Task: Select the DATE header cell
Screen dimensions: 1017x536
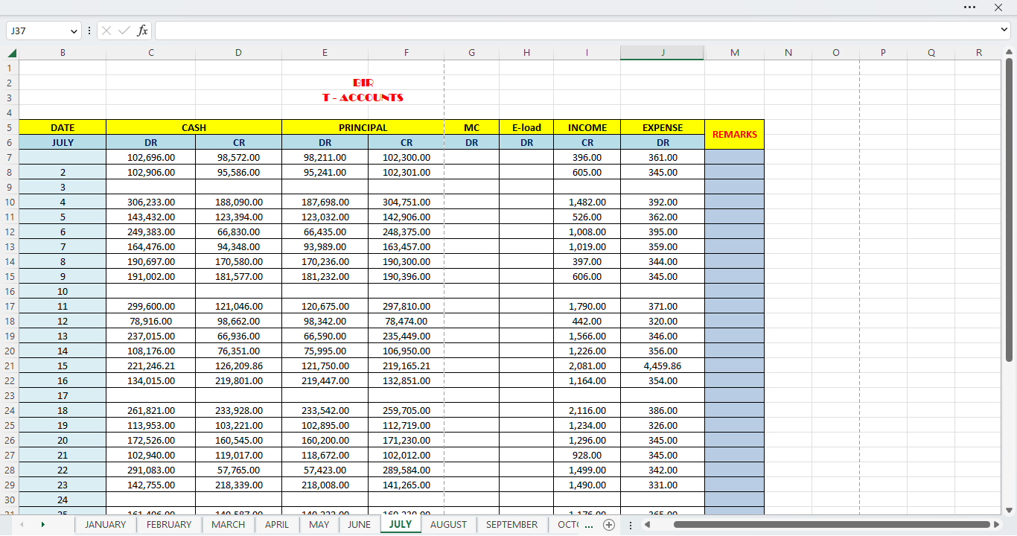Action: 63,127
